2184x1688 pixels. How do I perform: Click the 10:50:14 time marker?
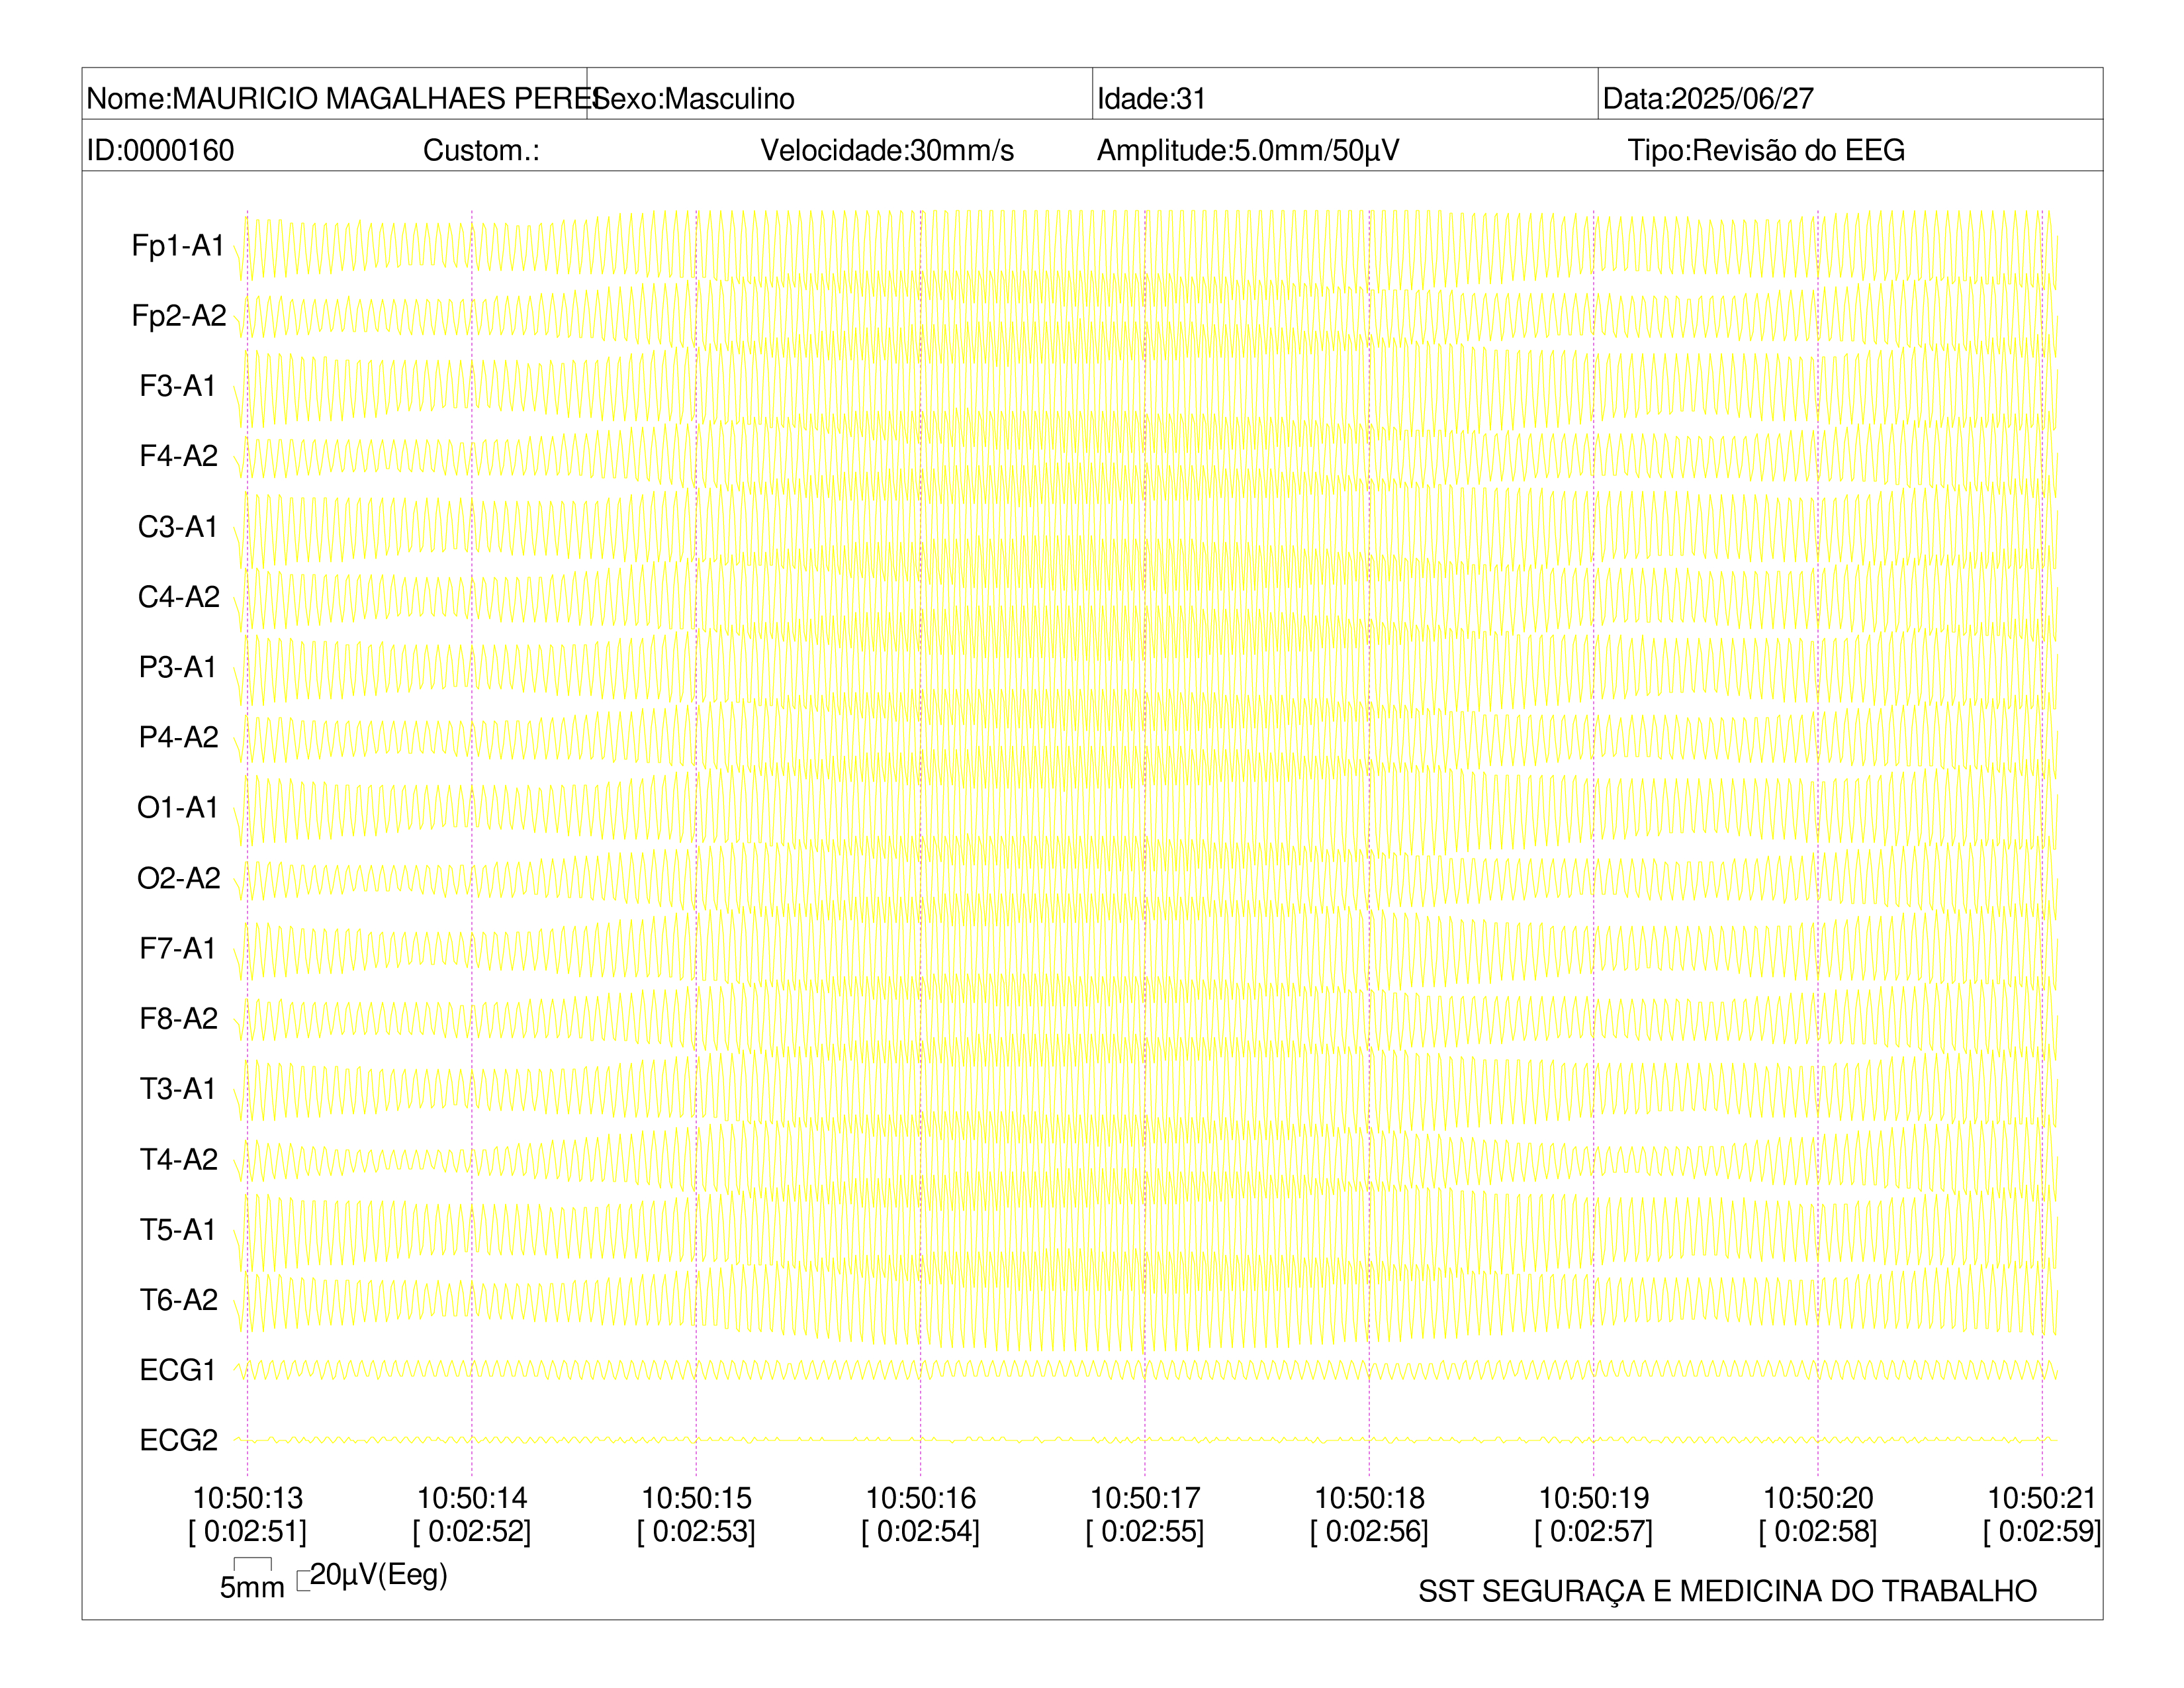tap(472, 1498)
